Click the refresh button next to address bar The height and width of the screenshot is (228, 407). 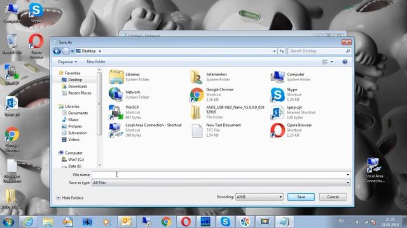282,51
